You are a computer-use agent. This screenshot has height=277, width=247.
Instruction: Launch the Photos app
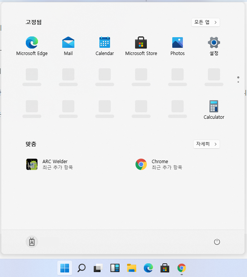coord(178,46)
